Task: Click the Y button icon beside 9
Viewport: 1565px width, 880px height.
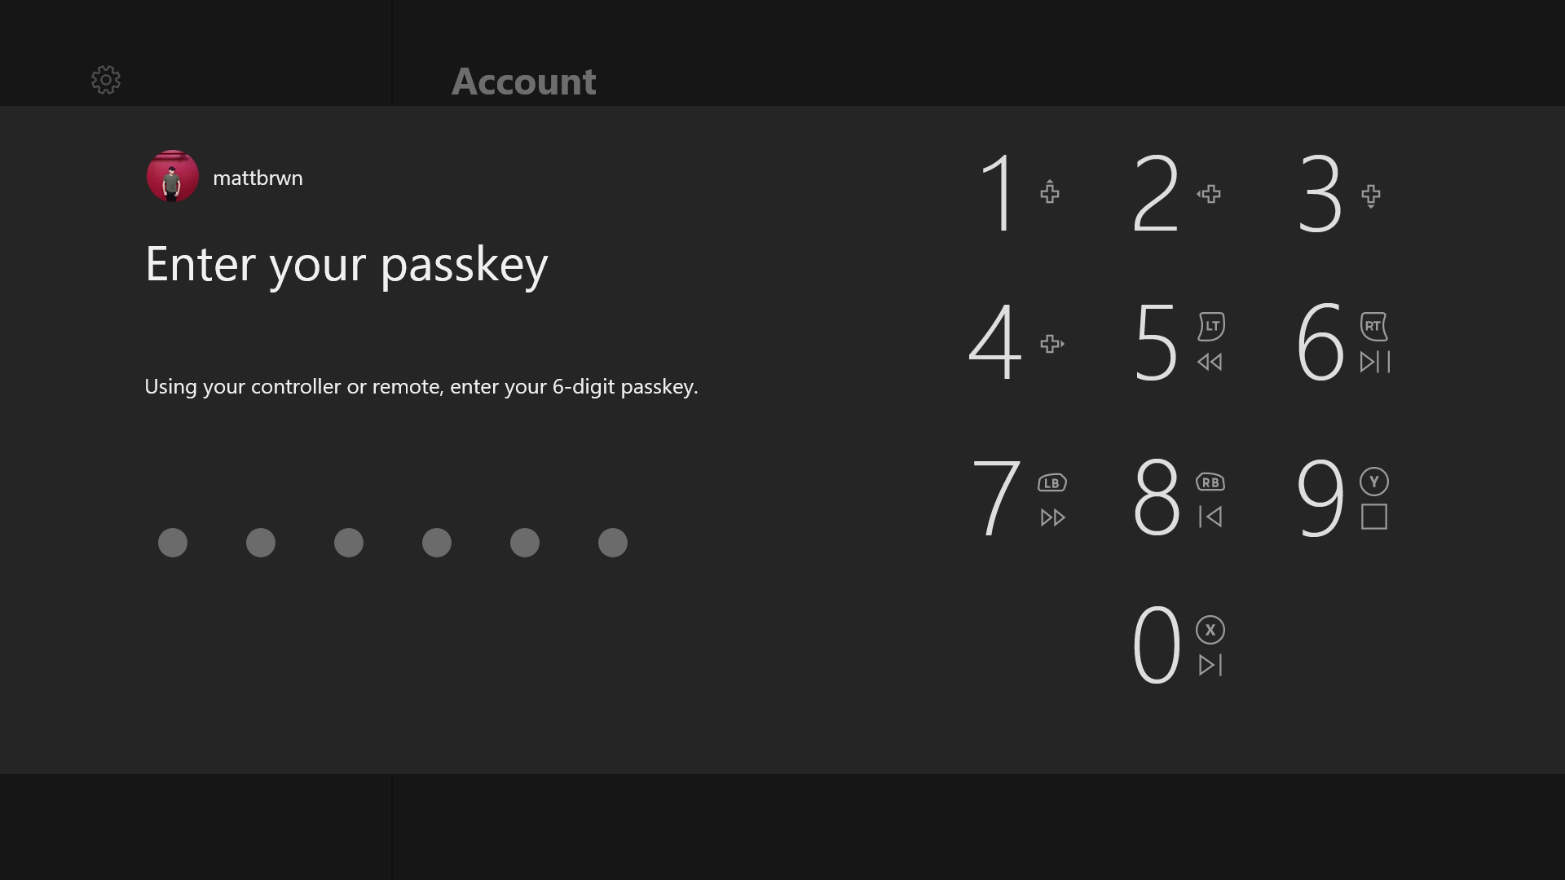Action: click(1374, 482)
